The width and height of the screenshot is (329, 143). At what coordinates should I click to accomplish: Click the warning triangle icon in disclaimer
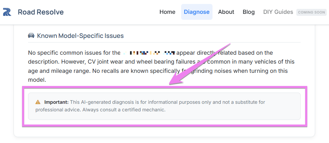[x=38, y=102]
